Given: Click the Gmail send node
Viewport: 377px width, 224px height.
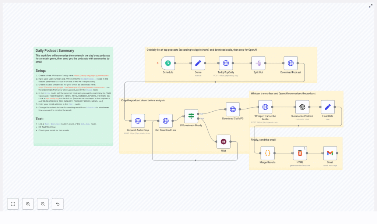Looking at the screenshot, I should pyautogui.click(x=330, y=153).
